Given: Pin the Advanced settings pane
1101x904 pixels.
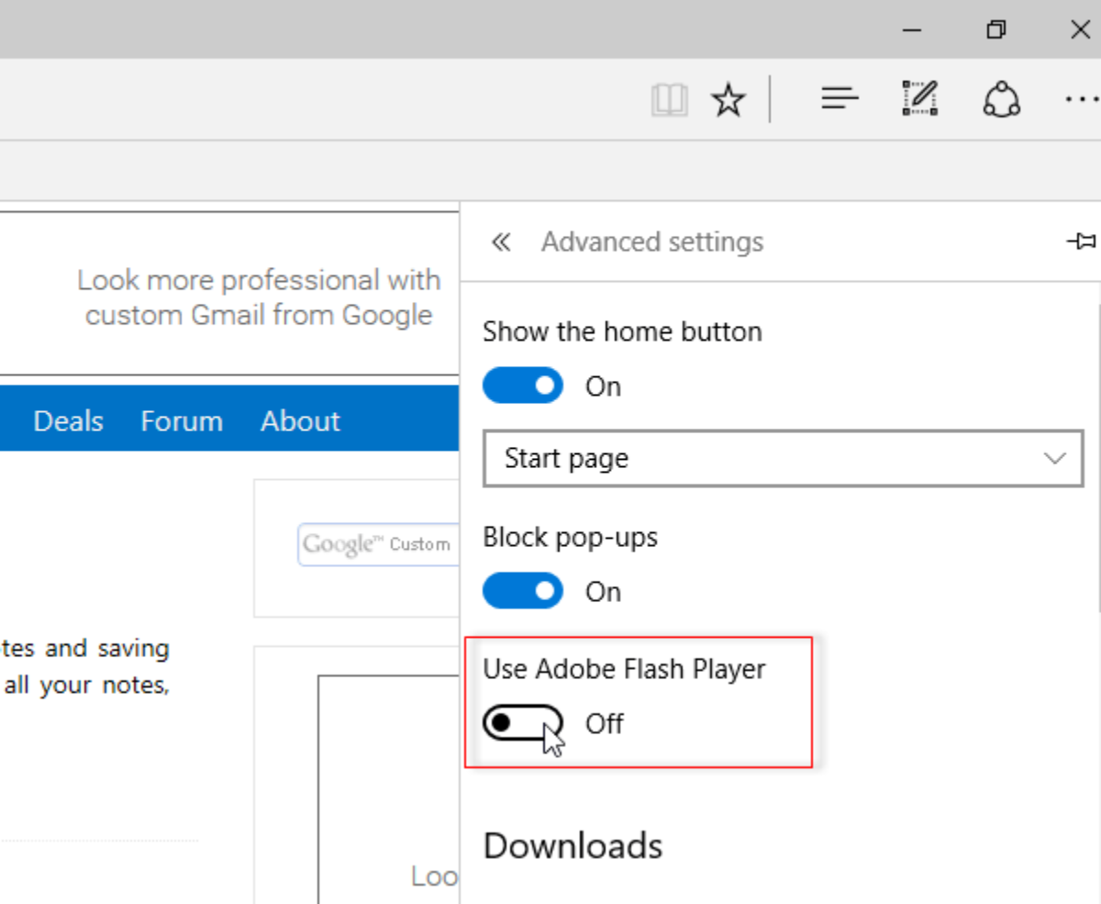Looking at the screenshot, I should (1080, 241).
